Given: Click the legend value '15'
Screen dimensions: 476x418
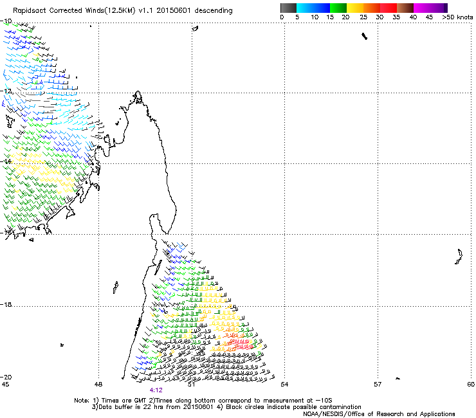Looking at the screenshot, I should tap(330, 17).
